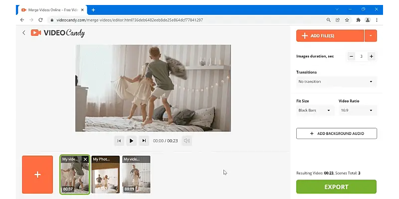Play the video preview
This screenshot has width=399, height=199.
coord(131,141)
